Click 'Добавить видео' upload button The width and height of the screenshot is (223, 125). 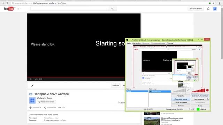pyautogui.click(x=195, y=9)
